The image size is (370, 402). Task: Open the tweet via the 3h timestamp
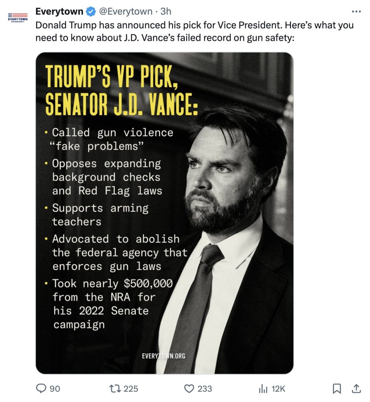[166, 12]
